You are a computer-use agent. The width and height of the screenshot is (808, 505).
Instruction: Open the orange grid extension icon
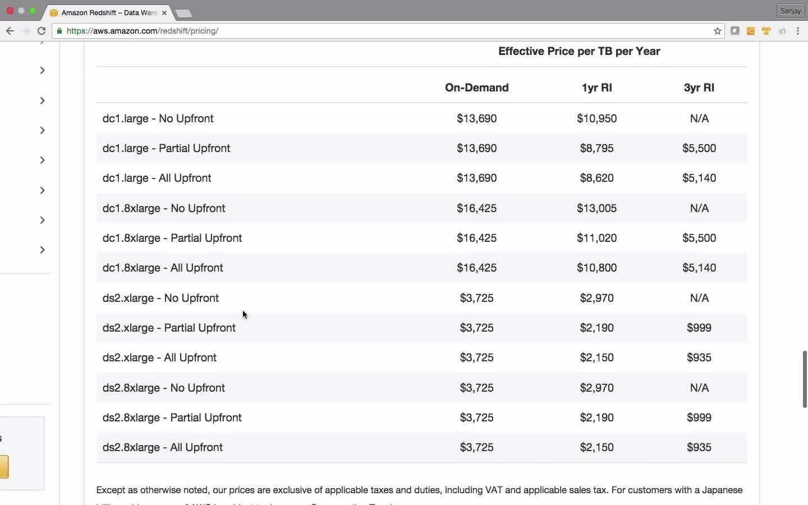click(751, 31)
